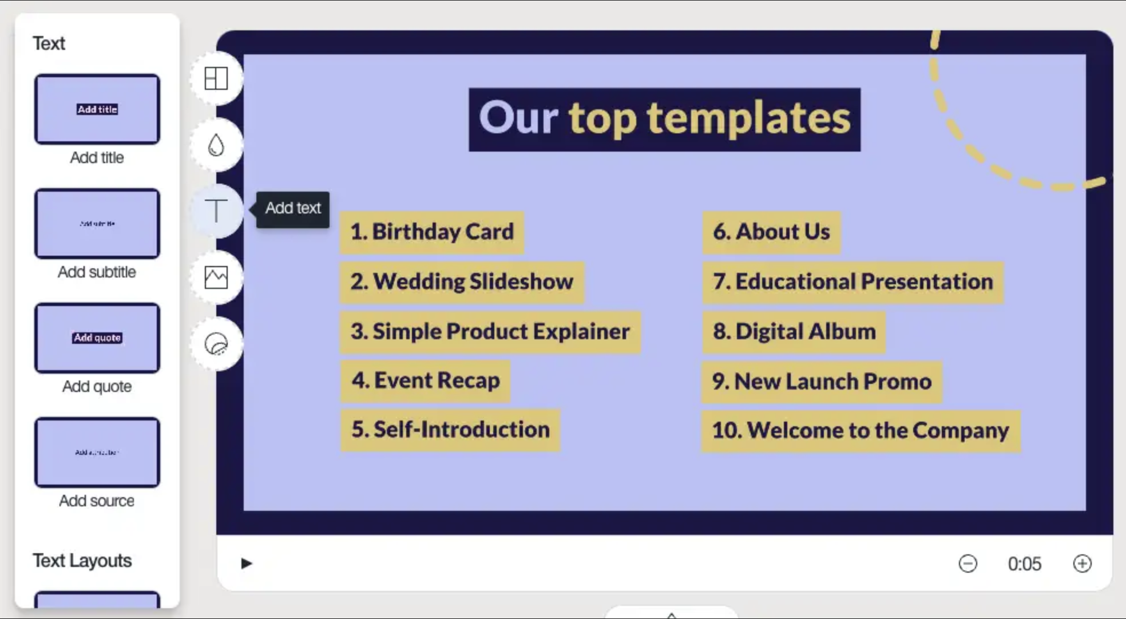
Task: Open the sticker style tool
Action: tap(216, 344)
